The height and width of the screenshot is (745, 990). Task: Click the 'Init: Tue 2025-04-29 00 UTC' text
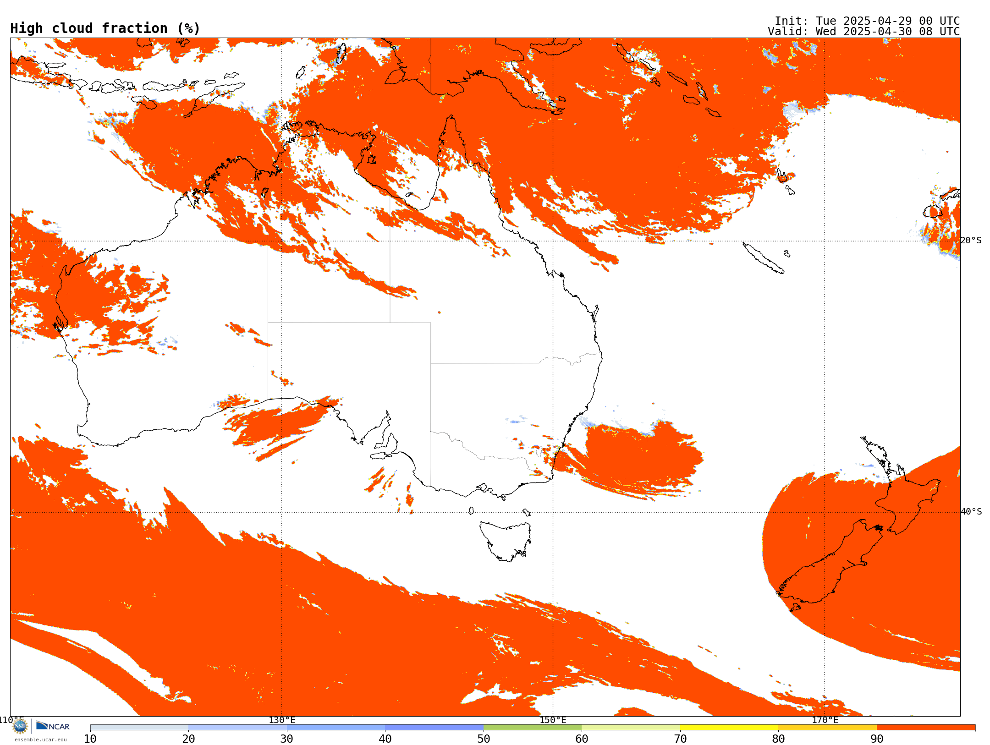coord(867,21)
